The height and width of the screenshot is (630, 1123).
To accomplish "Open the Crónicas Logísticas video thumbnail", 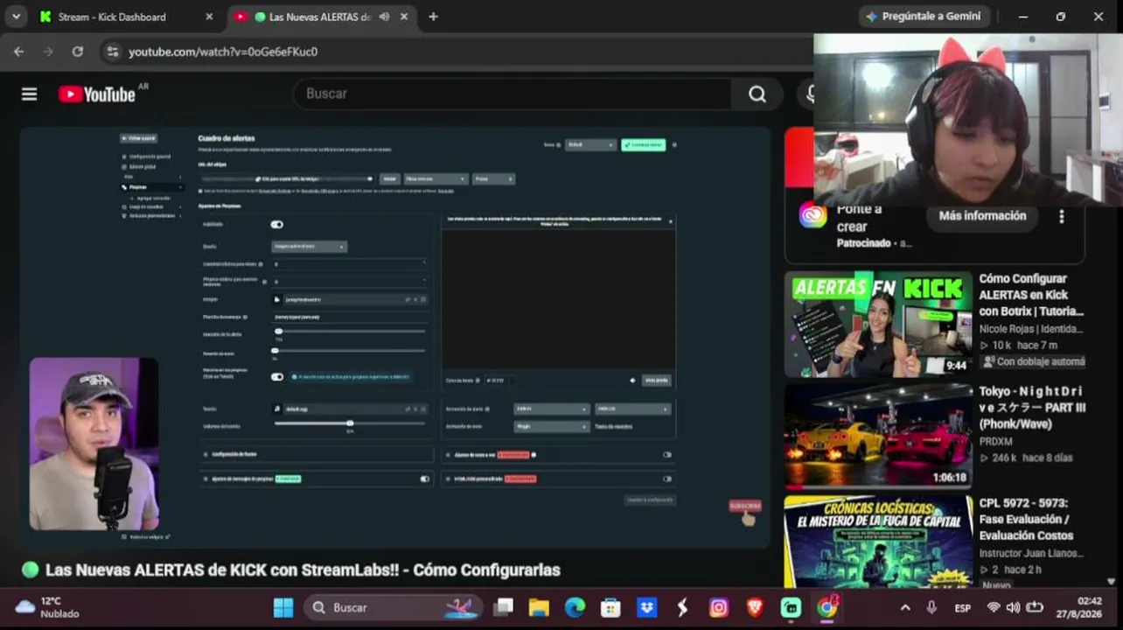I will [878, 541].
